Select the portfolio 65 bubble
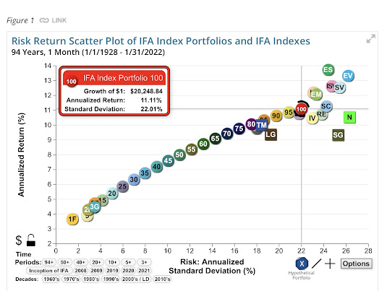The width and height of the screenshot is (387, 291). coord(216,139)
